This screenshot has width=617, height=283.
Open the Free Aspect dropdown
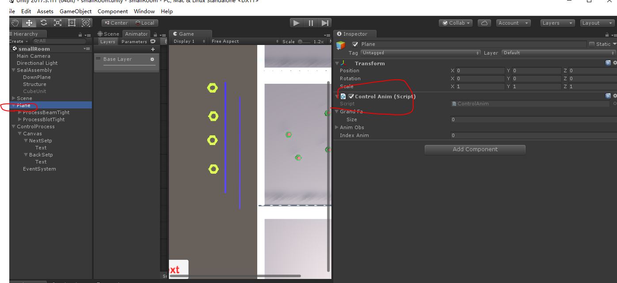244,41
